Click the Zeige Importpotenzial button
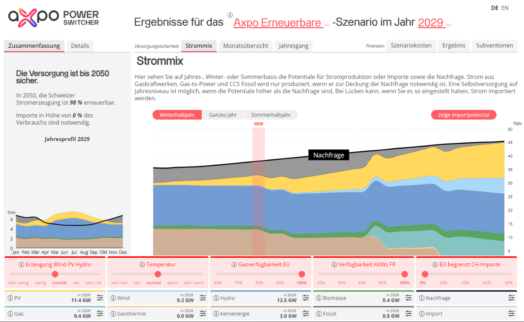This screenshot has width=524, height=322. coord(463,115)
